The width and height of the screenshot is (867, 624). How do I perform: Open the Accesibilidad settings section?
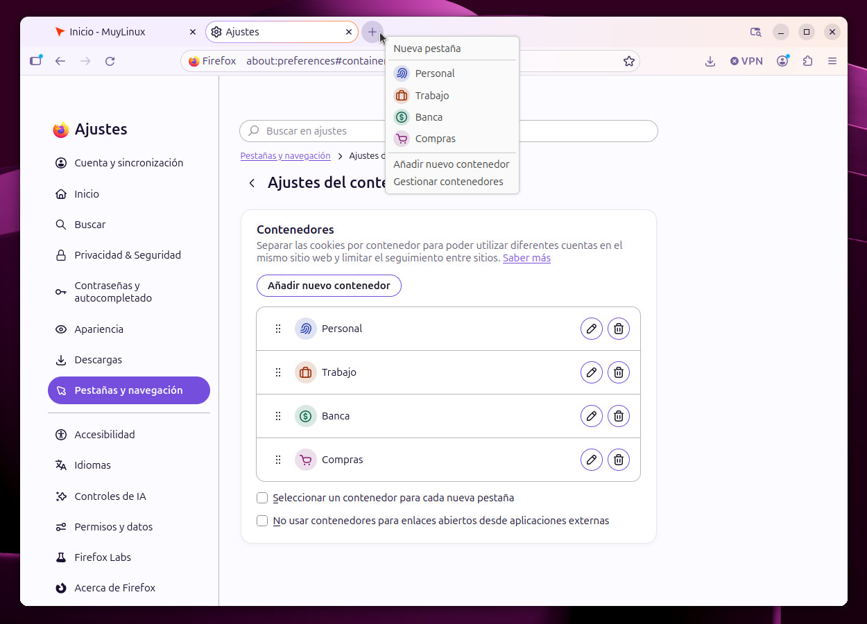[129, 435]
